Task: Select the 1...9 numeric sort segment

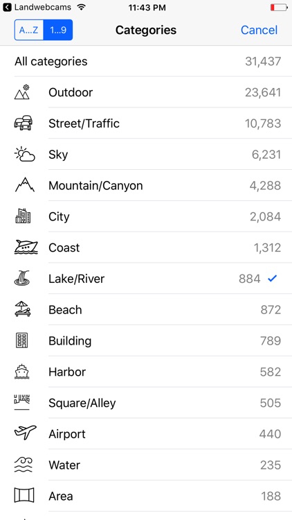Action: point(58,30)
